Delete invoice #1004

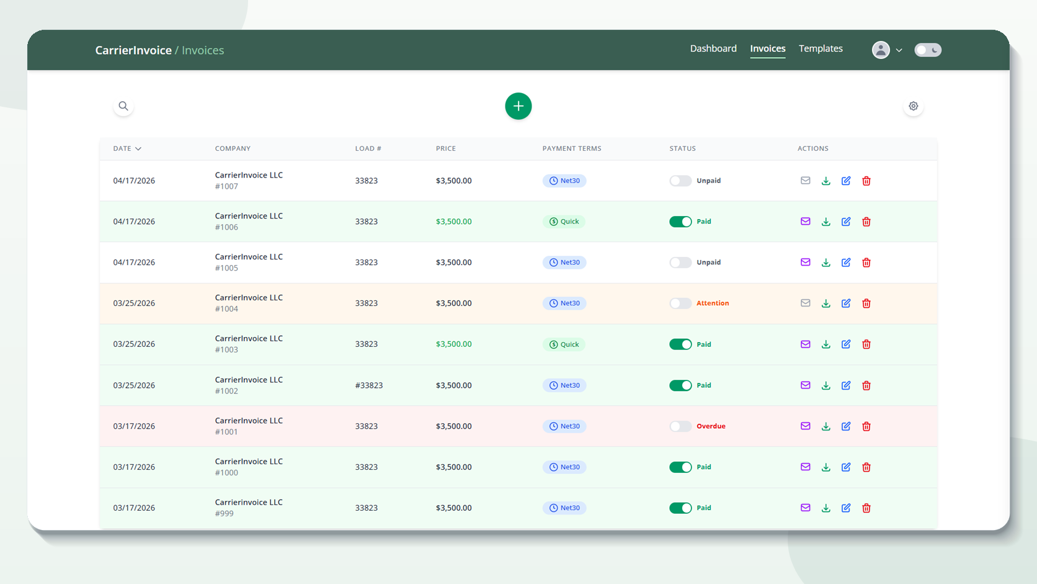click(866, 303)
